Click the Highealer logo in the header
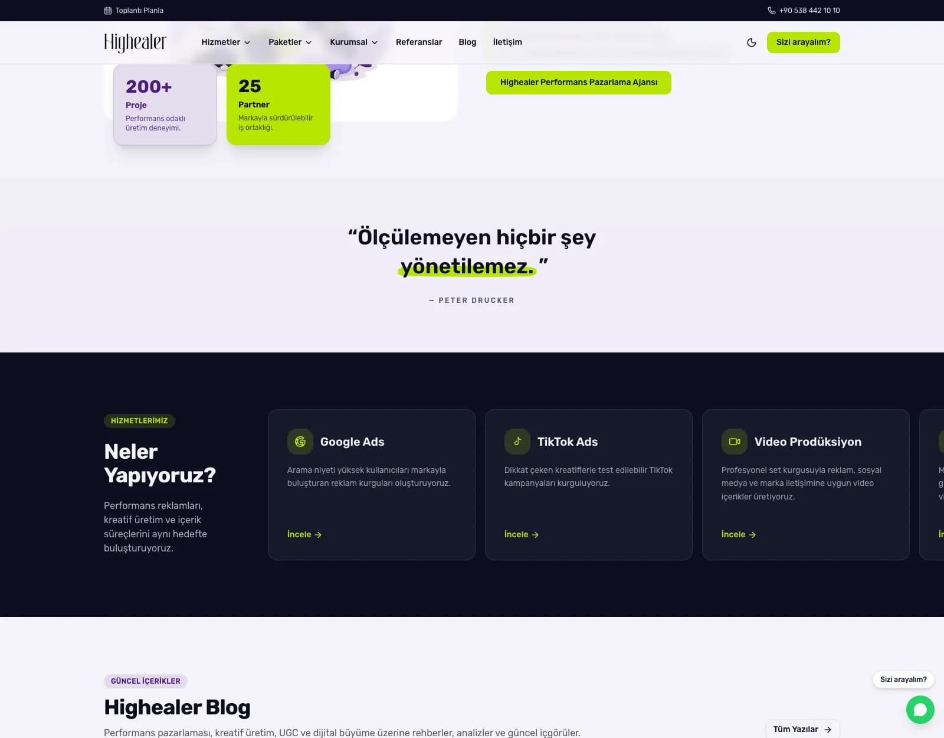The width and height of the screenshot is (944, 738). (135, 43)
